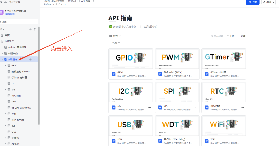
Task: Expand the 例程指南 tree node
Action: click(x=2, y=53)
